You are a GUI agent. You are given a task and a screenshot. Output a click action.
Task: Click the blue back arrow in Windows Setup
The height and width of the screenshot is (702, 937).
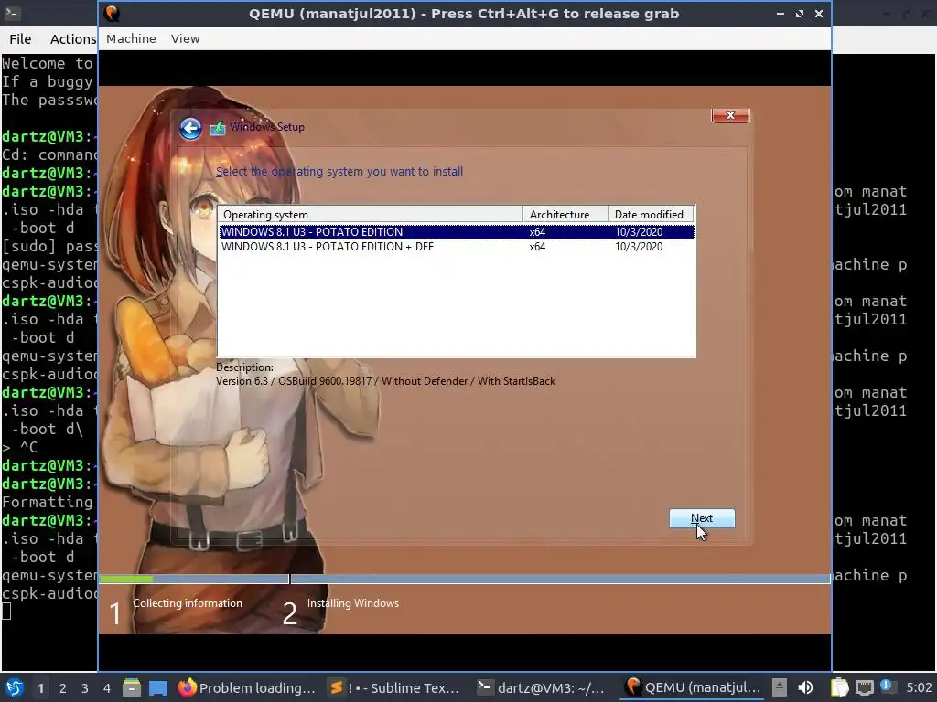point(190,128)
